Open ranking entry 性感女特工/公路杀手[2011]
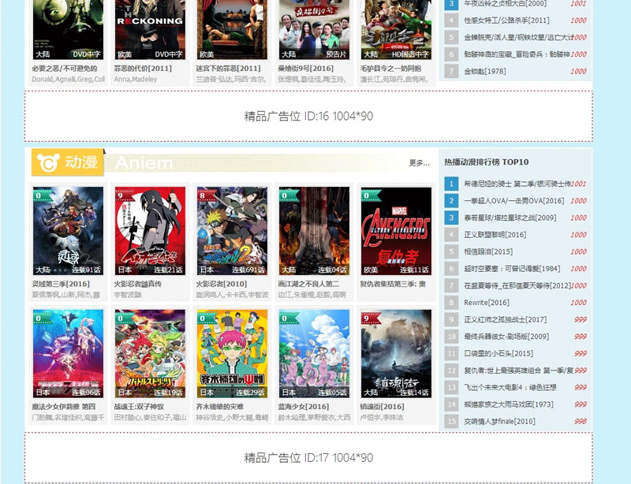631x484 pixels. tap(506, 20)
